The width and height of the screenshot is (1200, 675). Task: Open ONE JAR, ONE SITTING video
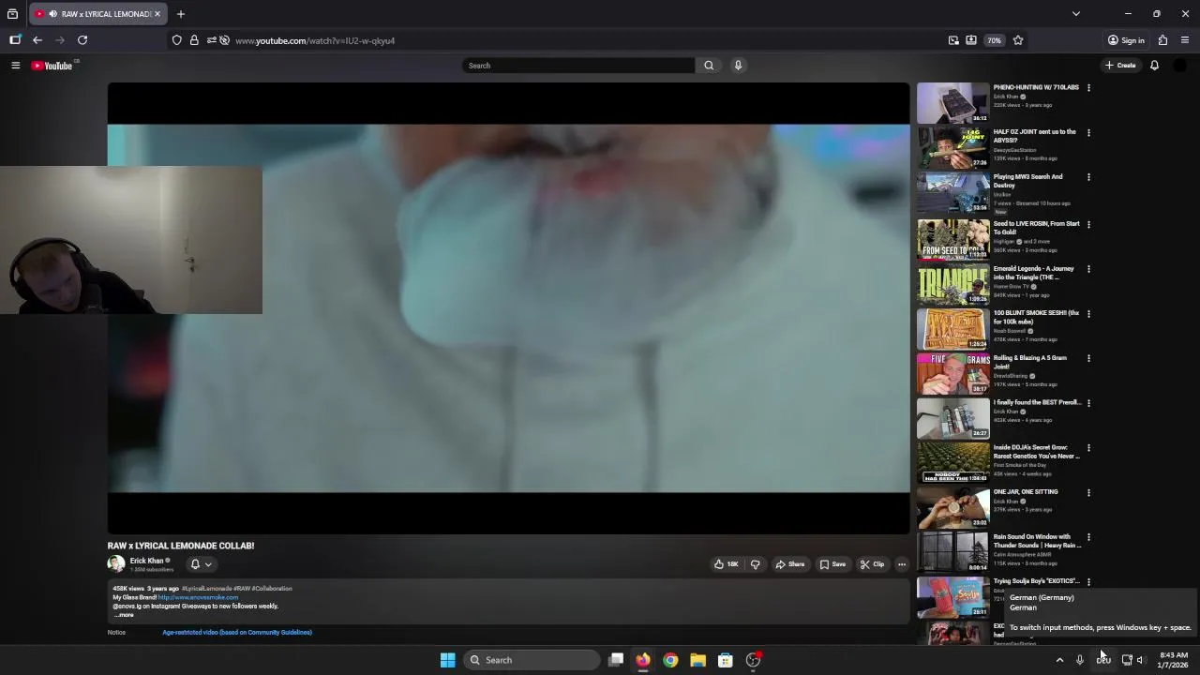(1026, 491)
